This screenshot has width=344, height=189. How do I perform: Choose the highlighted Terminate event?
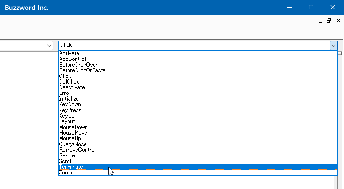198,167
